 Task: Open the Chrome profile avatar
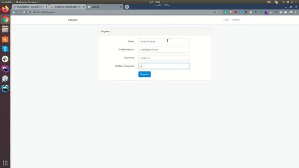click(x=291, y=12)
